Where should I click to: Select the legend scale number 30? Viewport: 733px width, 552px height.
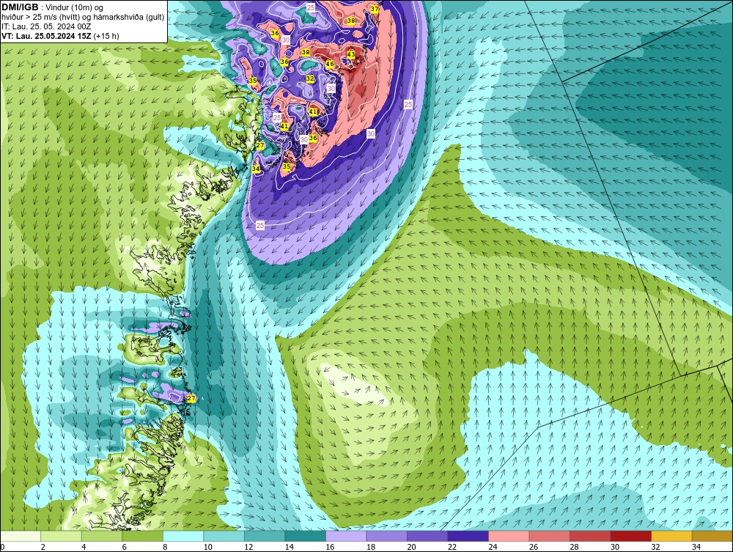[615, 547]
